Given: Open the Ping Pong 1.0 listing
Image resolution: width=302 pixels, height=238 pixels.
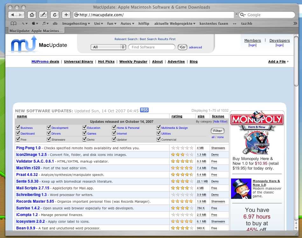Looking at the screenshot, I should [x=28, y=148].
